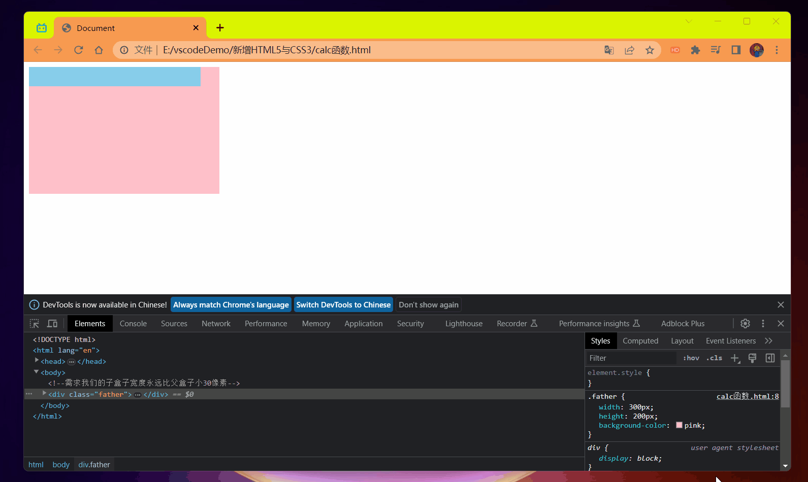Go to home page icon

[x=99, y=50]
